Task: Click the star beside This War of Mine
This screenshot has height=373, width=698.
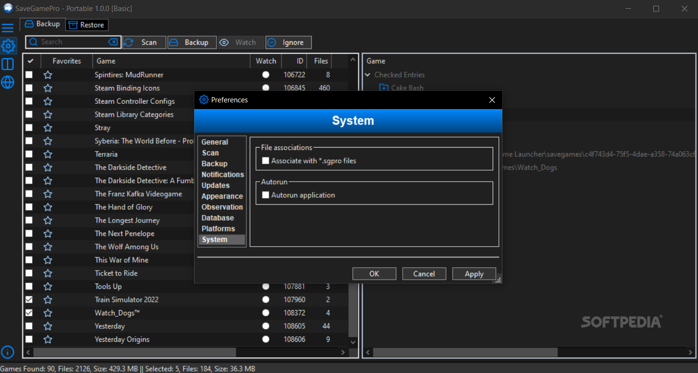Action: tap(48, 260)
